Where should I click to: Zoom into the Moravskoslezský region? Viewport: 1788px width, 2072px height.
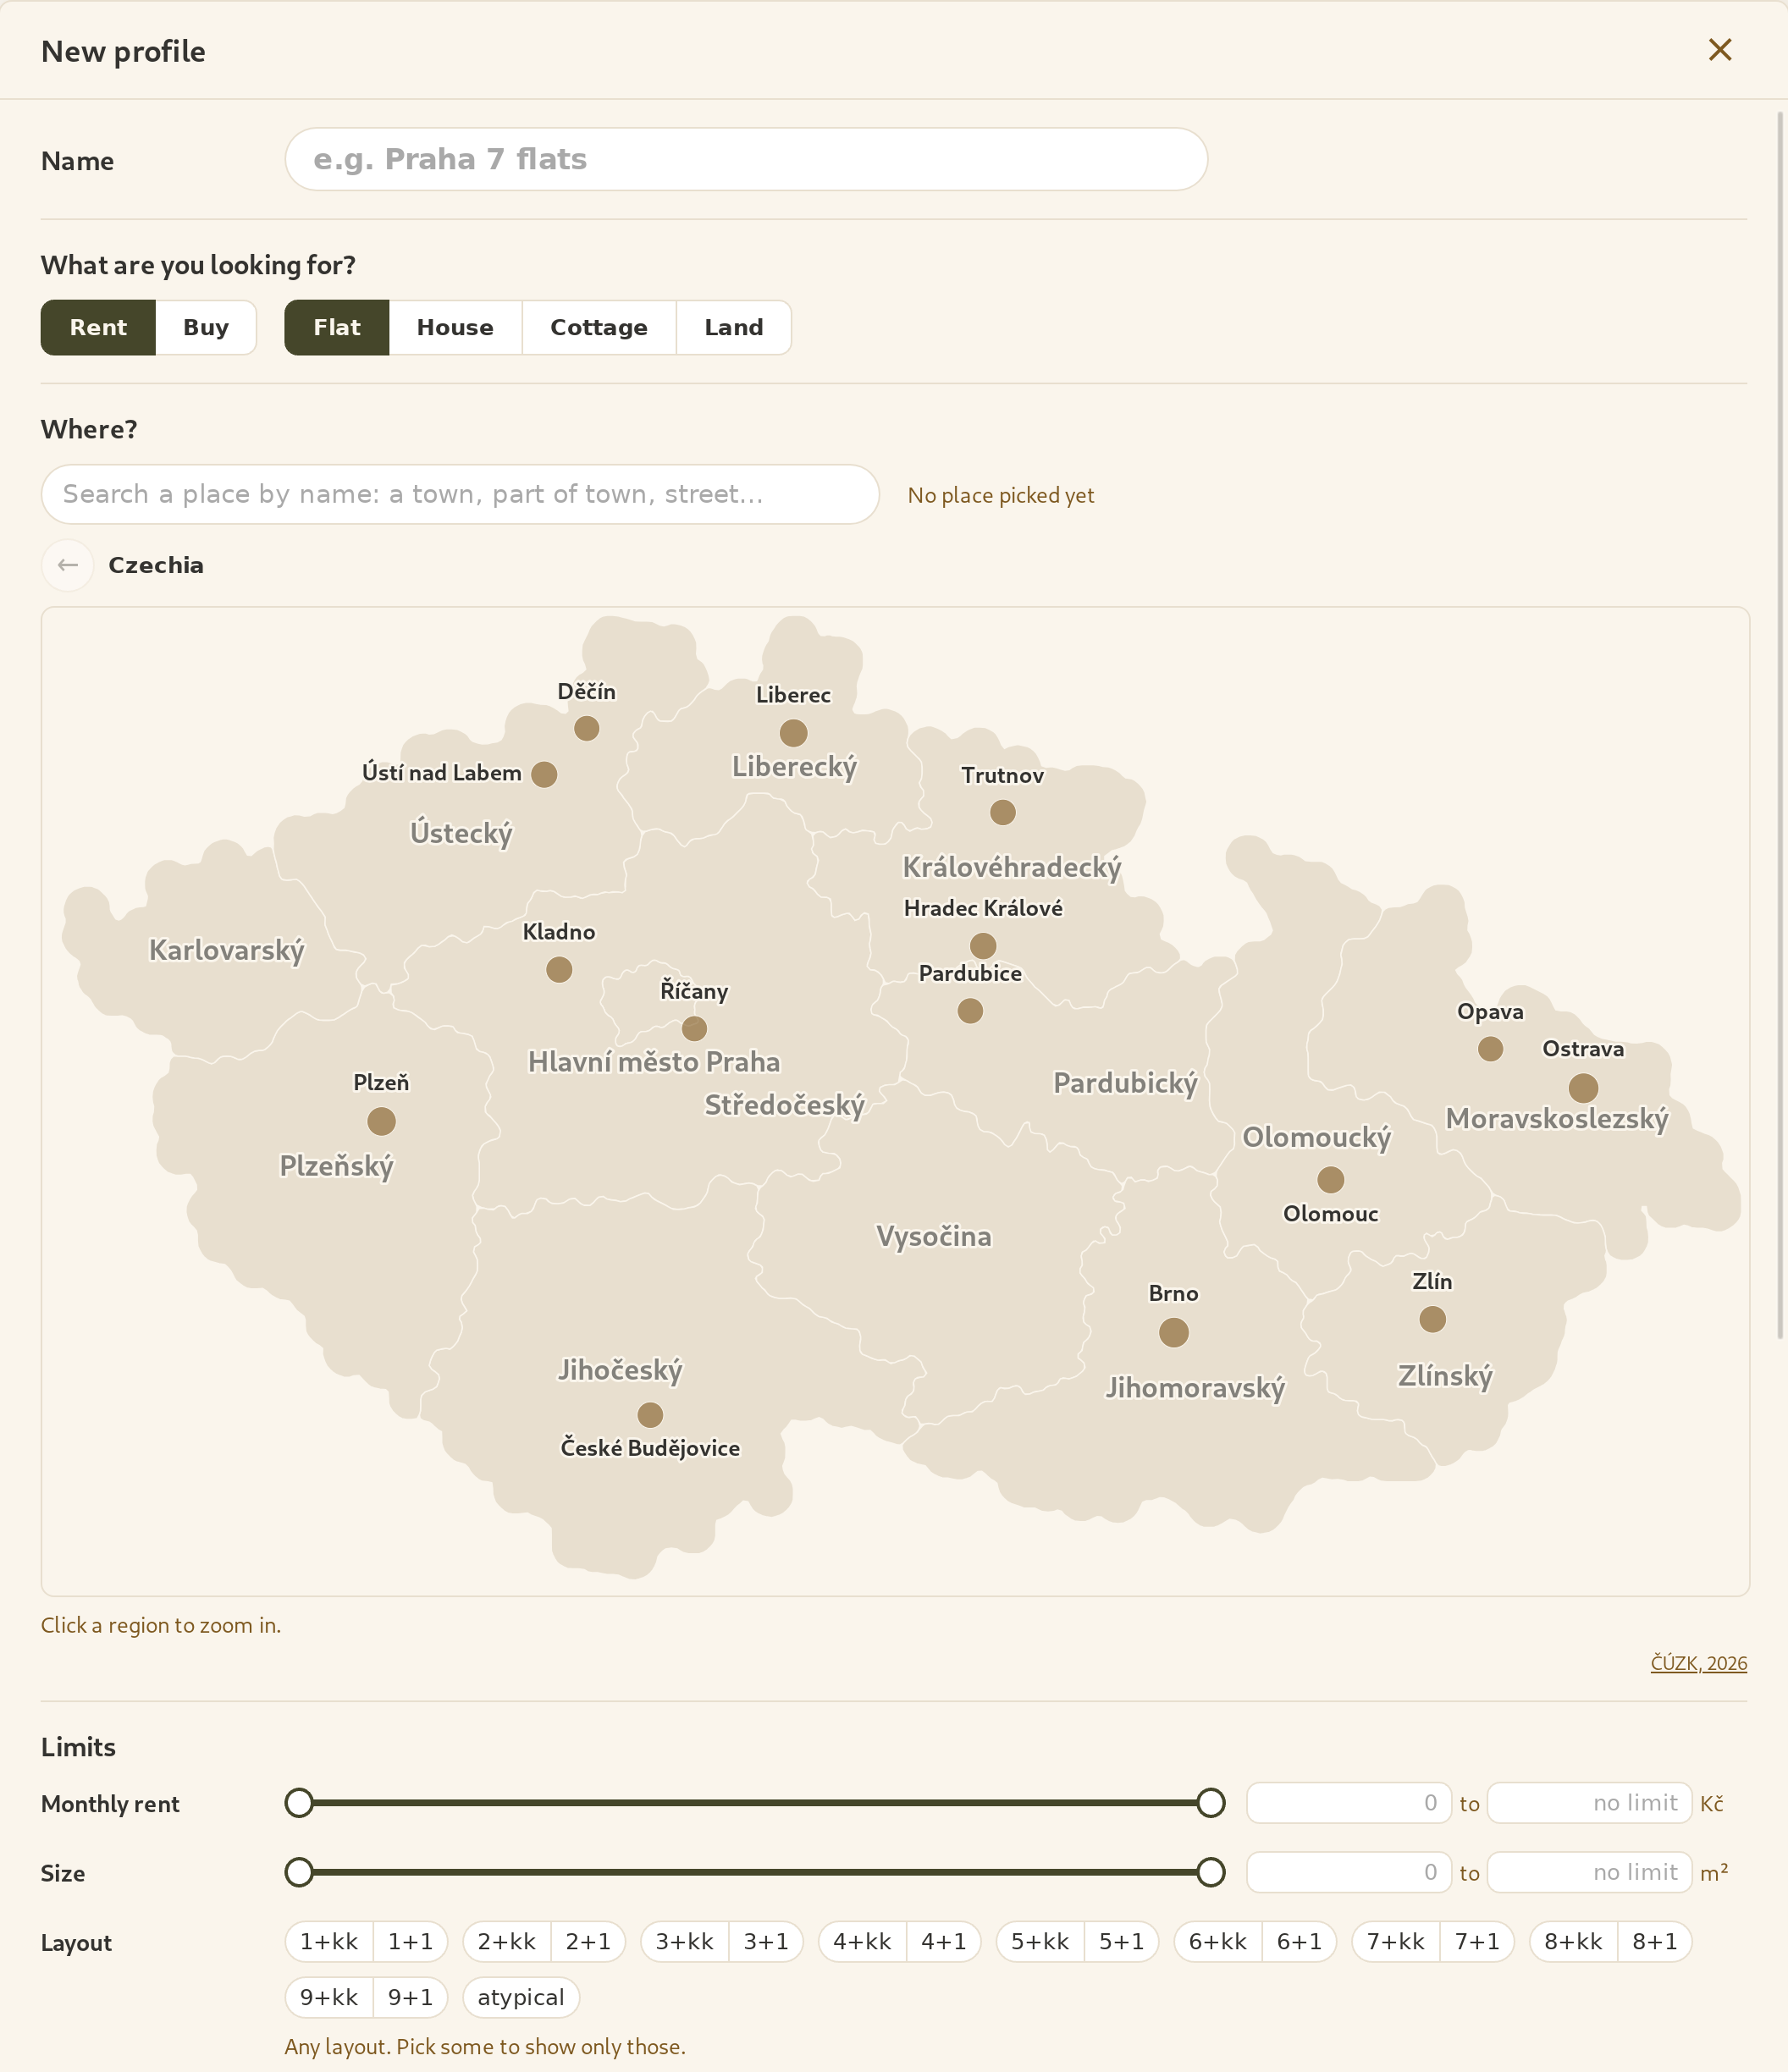1557,1118
